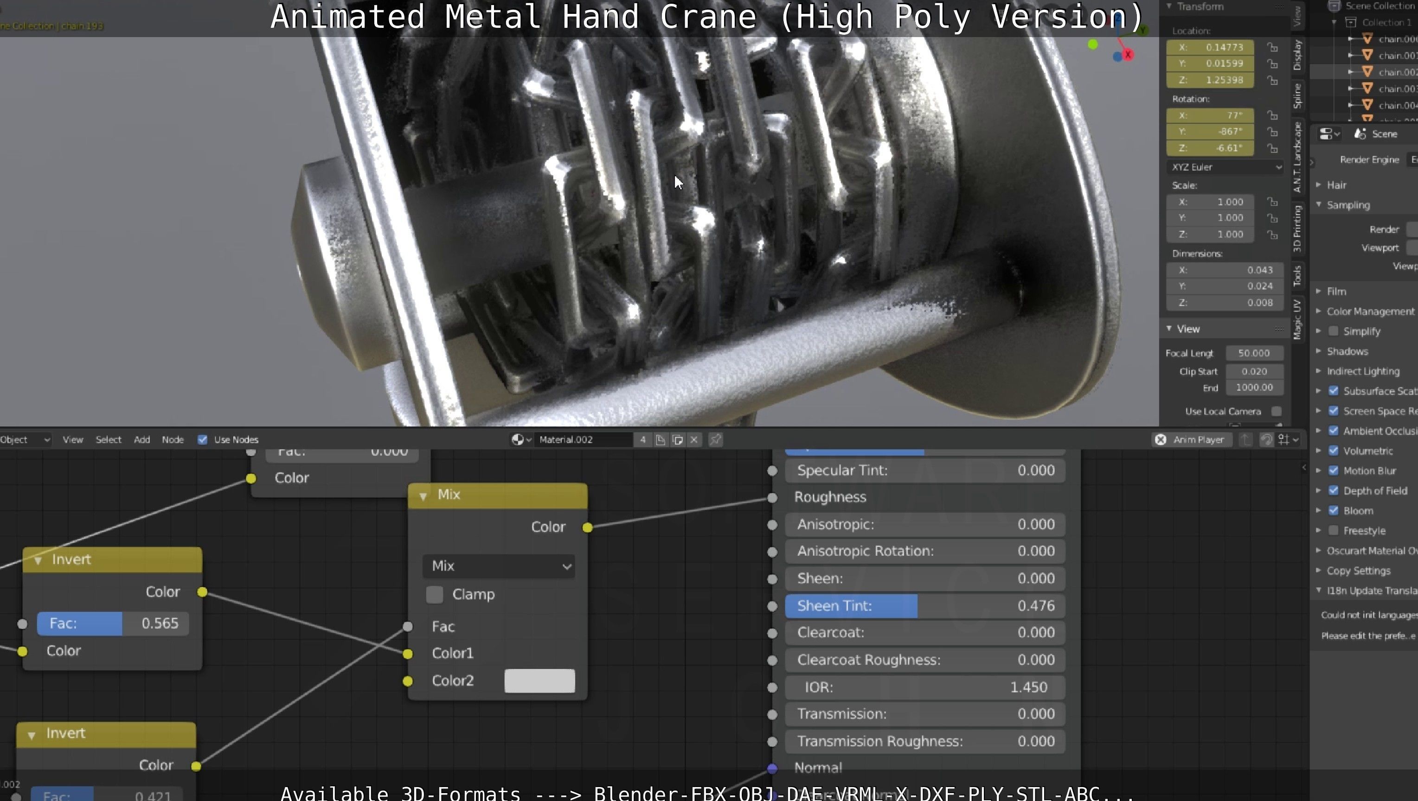Open the Node menu
Viewport: 1418px width, 801px height.
(173, 439)
